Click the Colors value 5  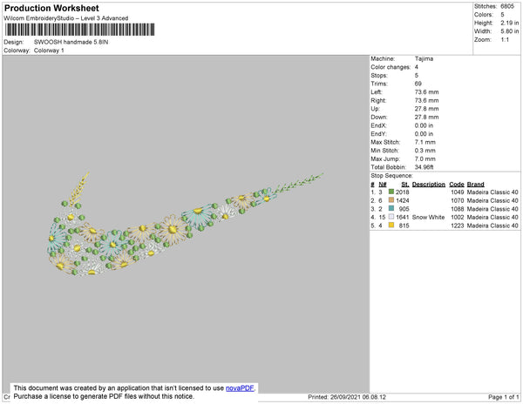[502, 15]
